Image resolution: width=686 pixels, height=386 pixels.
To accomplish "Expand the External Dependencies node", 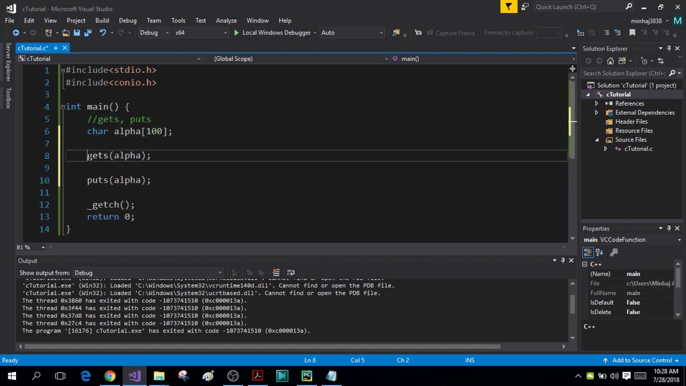I will click(596, 113).
